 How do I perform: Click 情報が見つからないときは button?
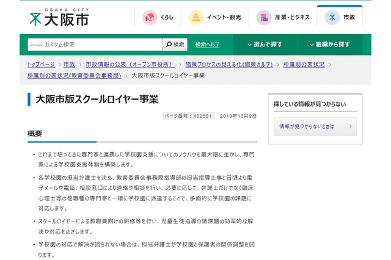(x=315, y=126)
